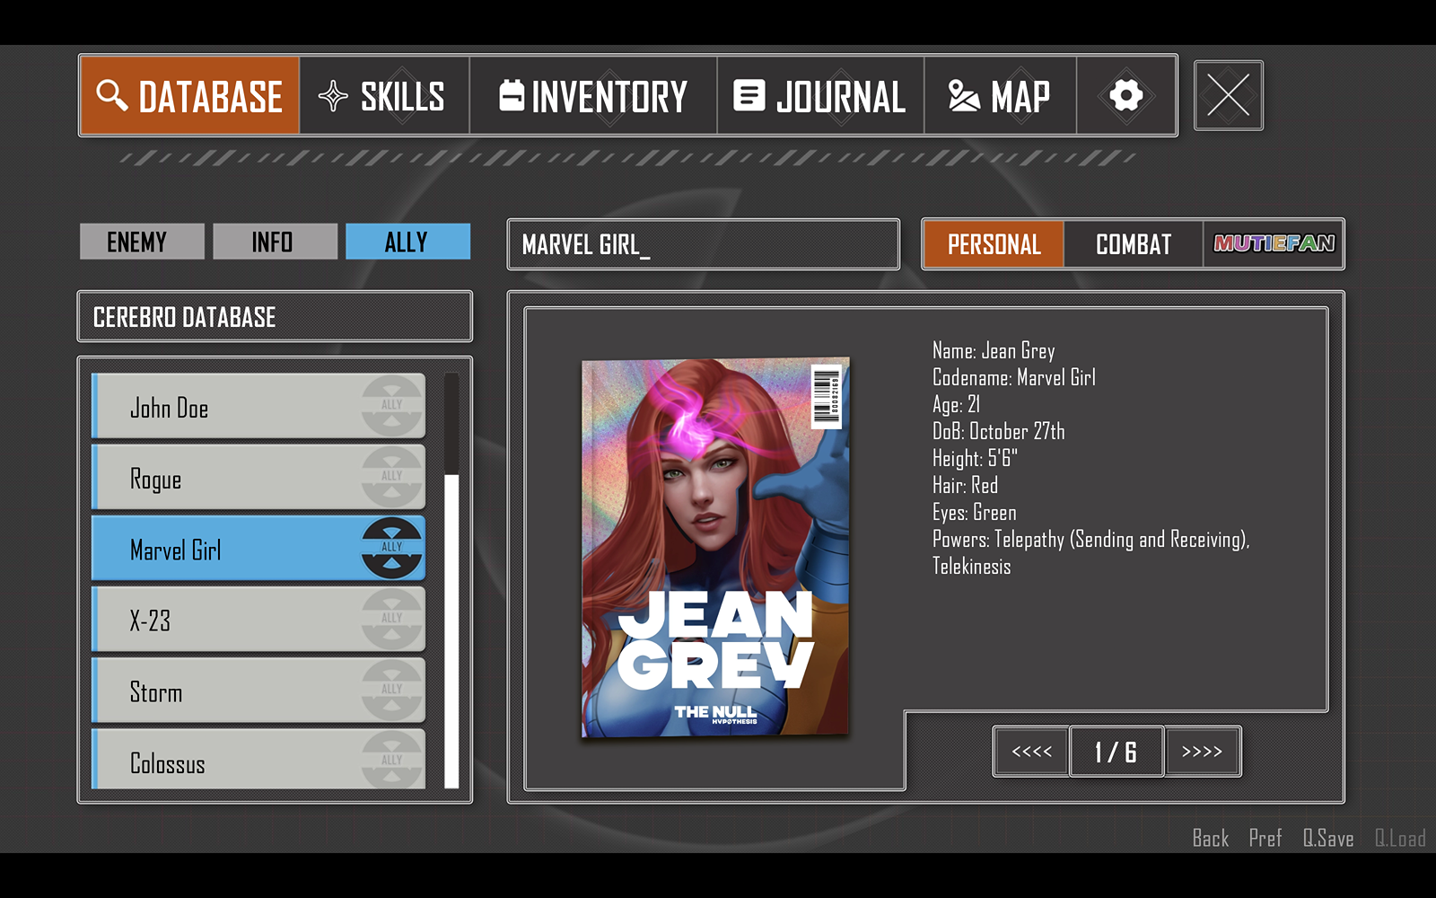Click the Ally badge on Marvel Girl

392,548
